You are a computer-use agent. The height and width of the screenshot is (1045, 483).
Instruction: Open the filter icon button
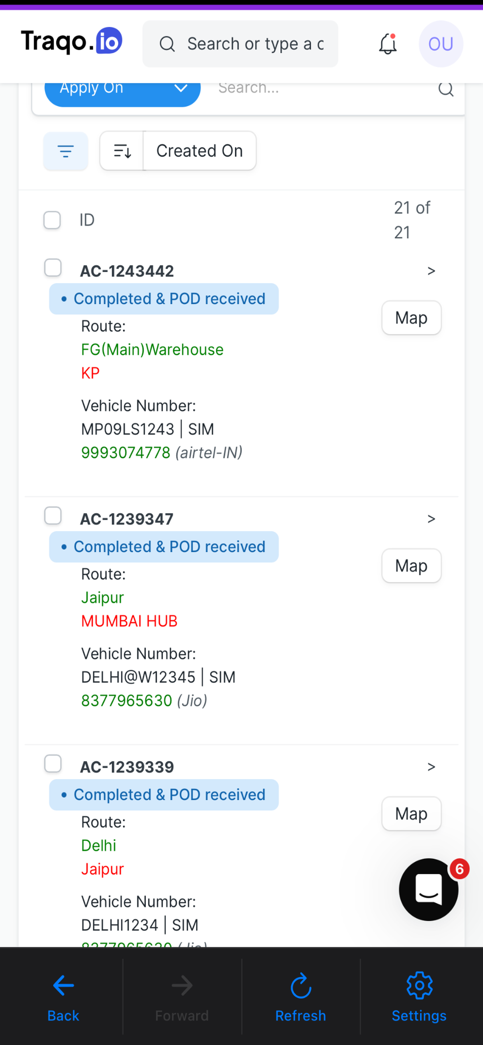[x=66, y=151]
